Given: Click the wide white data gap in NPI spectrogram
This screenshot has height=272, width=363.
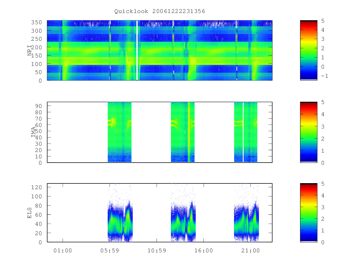Looking at the screenshot, I should [137, 50].
